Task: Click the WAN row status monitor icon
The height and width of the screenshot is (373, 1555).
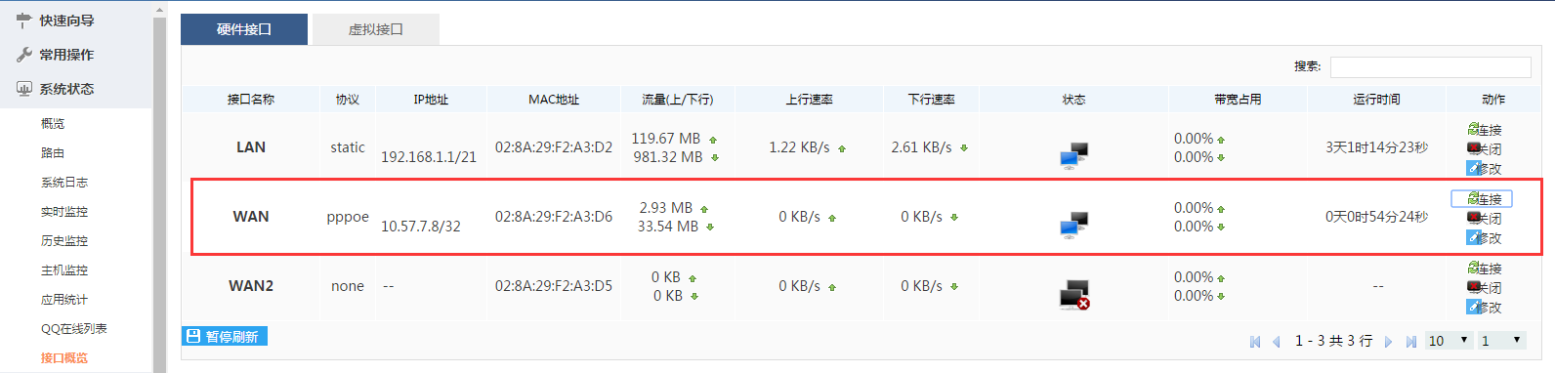Action: [x=1073, y=225]
